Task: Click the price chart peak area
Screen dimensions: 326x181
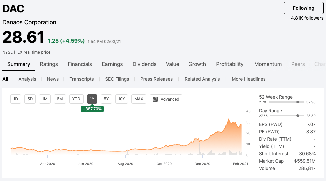Action: coord(229,119)
